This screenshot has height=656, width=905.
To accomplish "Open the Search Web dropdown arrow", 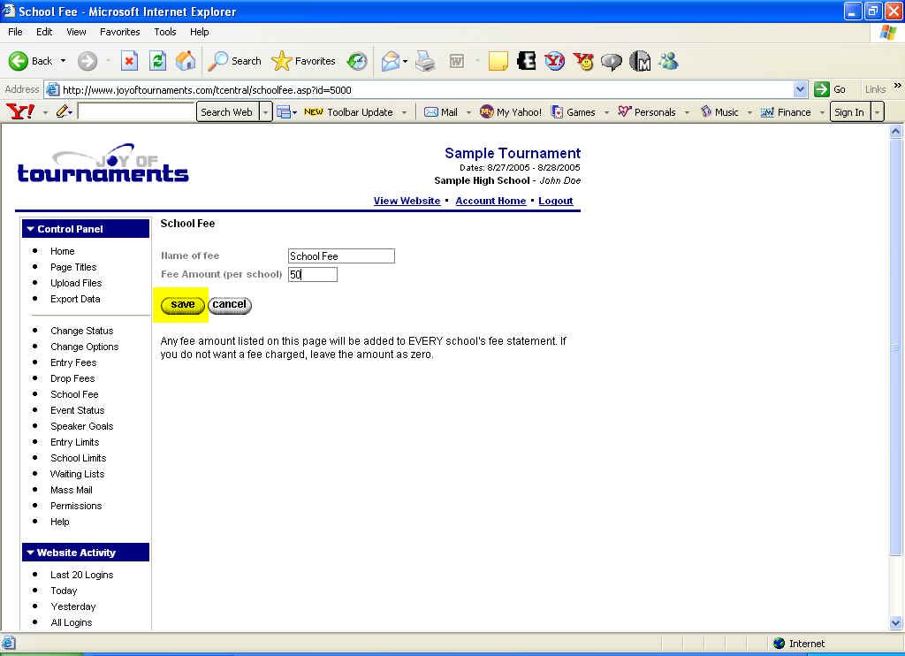I will coord(265,112).
